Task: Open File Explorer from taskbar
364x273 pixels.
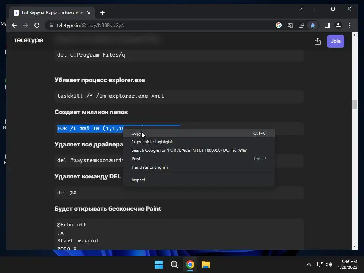Action: click(206, 264)
